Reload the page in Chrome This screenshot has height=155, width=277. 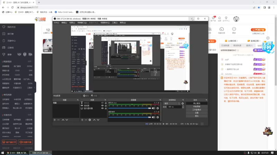click(x=12, y=7)
